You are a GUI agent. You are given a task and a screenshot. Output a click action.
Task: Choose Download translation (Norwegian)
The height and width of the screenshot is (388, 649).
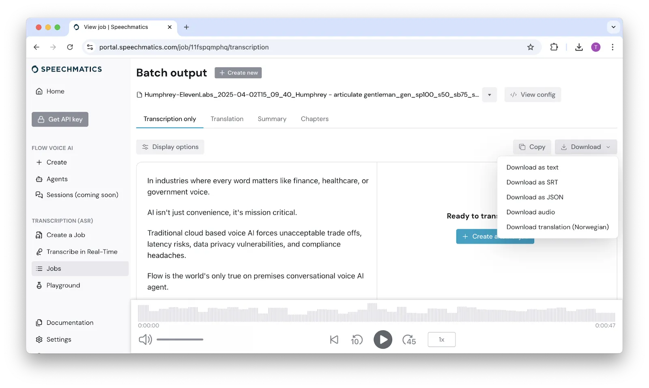pos(557,227)
